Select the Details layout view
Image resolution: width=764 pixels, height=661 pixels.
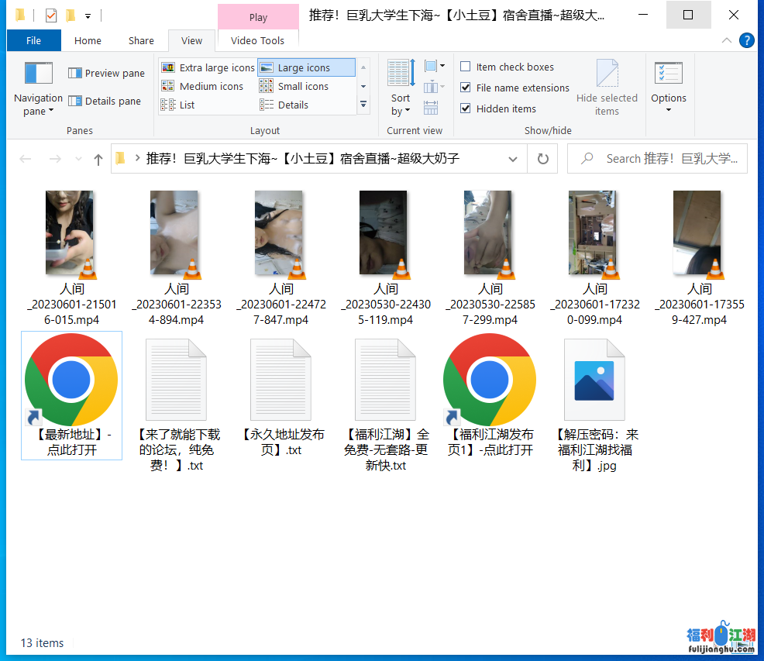293,105
